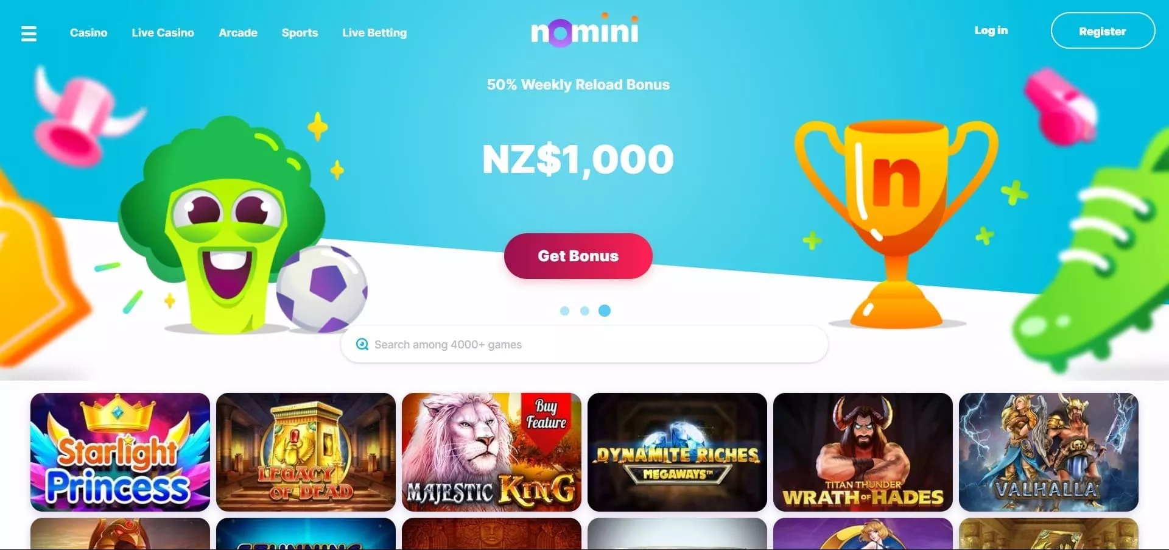Click the search magnifier icon

pos(362,344)
